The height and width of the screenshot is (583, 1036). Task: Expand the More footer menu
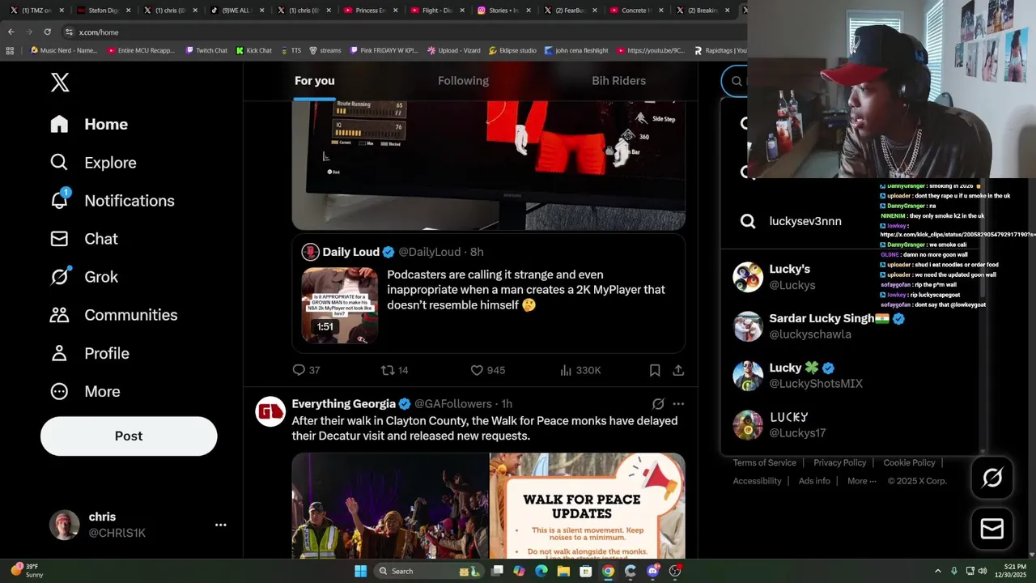click(862, 481)
